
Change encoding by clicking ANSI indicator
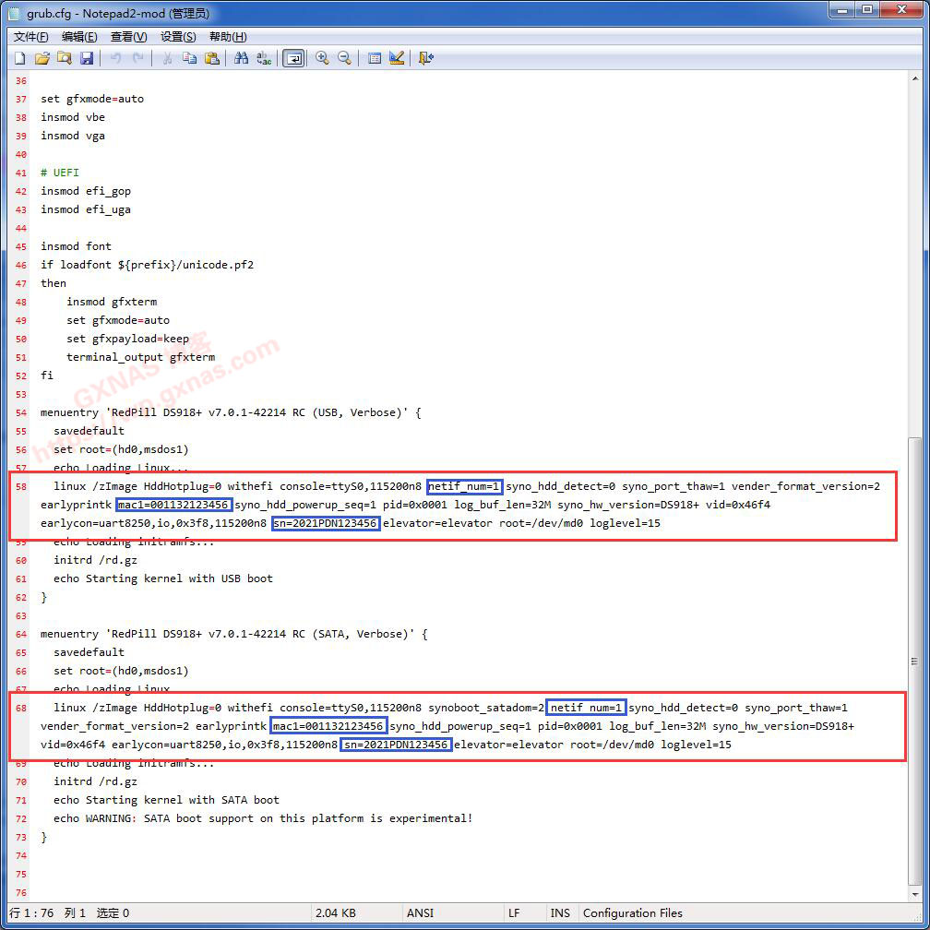[x=420, y=912]
